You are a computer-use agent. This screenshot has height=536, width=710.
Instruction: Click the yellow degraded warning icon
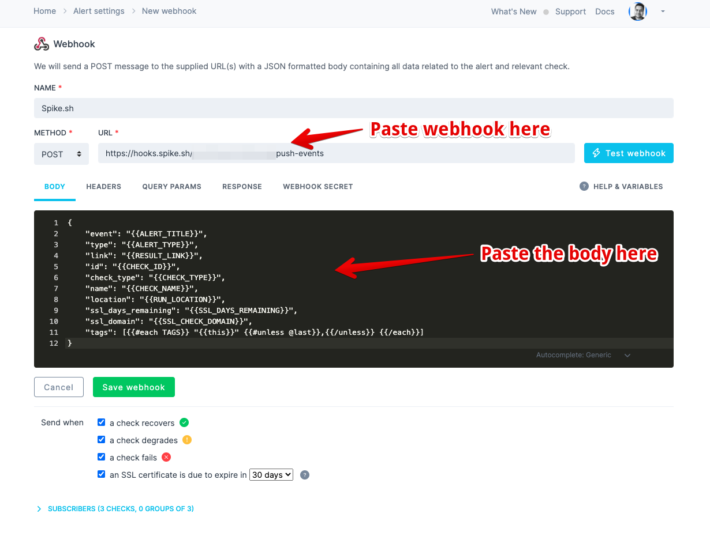pos(187,440)
